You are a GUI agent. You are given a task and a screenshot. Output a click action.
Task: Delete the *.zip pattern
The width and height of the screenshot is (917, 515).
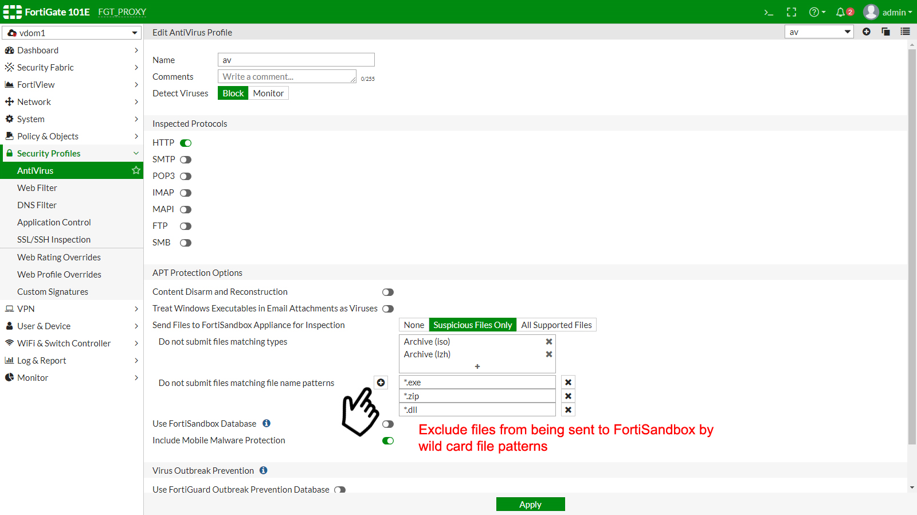pyautogui.click(x=568, y=396)
